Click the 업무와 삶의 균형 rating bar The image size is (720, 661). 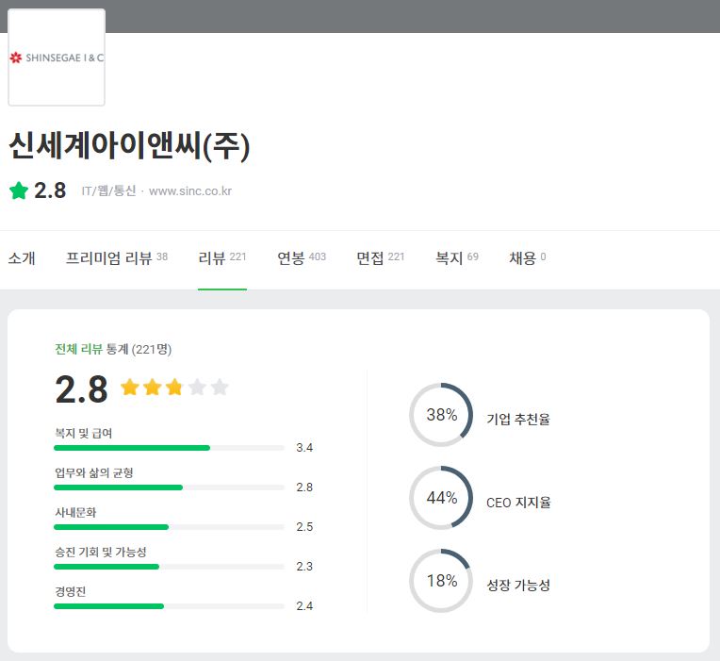pyautogui.click(x=169, y=487)
